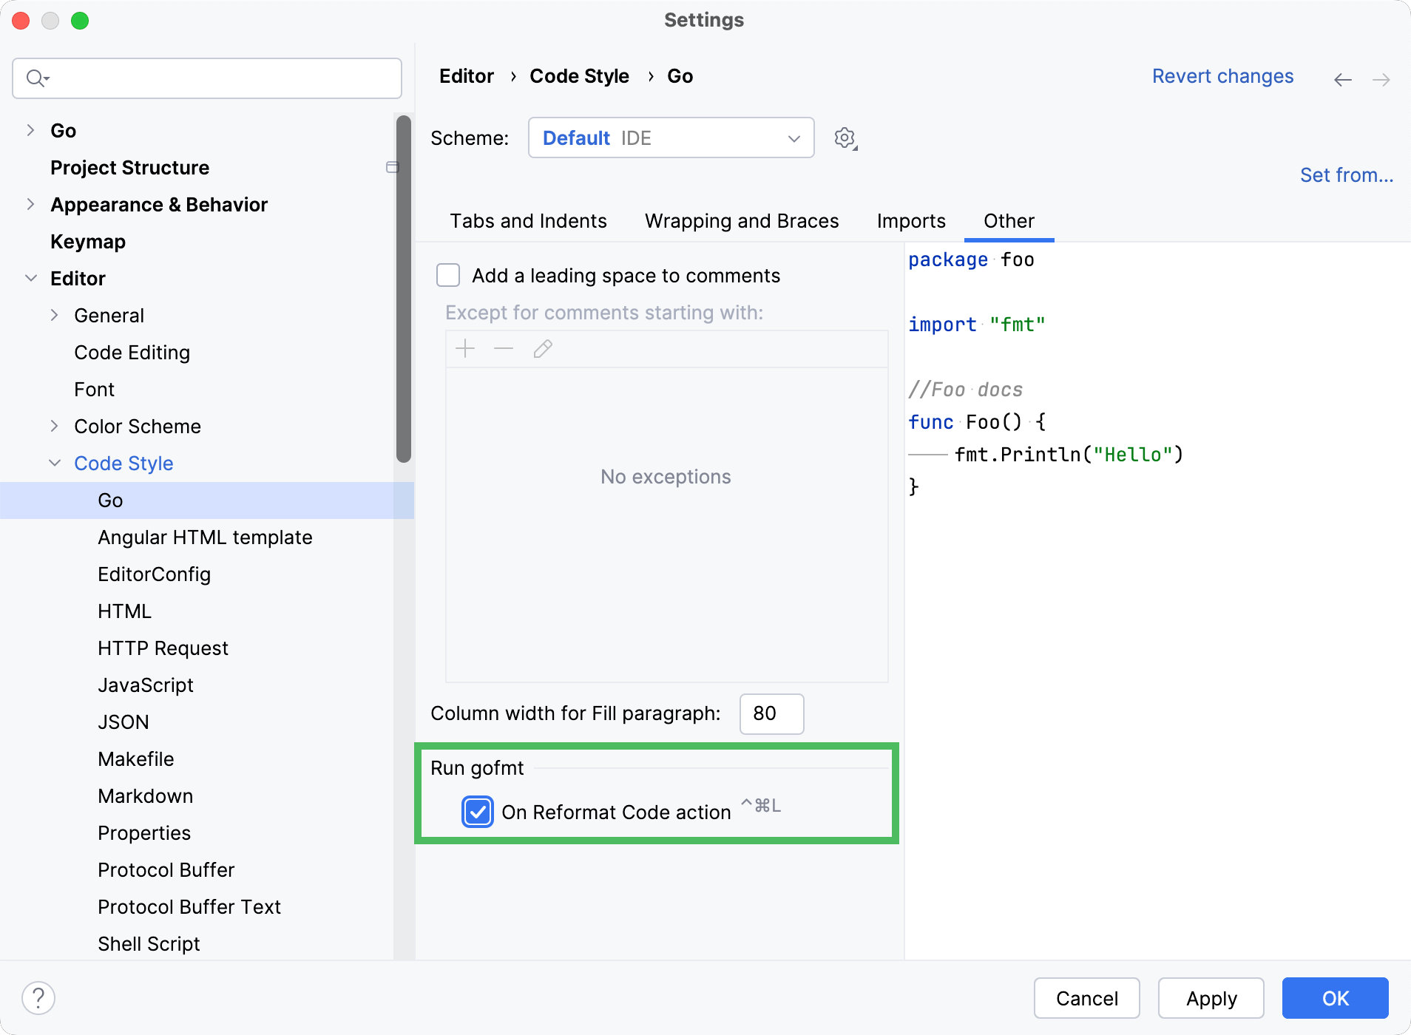Expand the Appearance & Behavior section

[30, 204]
